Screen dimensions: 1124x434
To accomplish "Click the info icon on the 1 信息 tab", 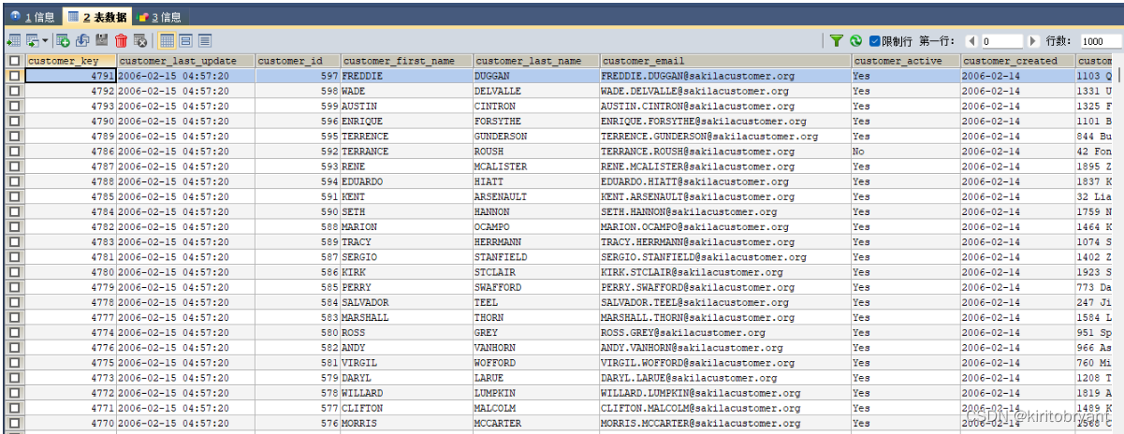I will (14, 17).
